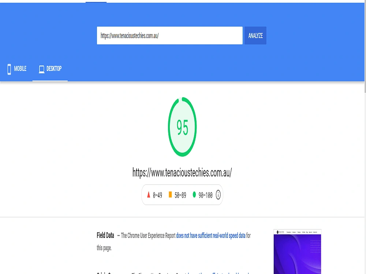Click the red triangle 0-49 legend icon
Image resolution: width=366 pixels, height=274 pixels.
click(149, 195)
